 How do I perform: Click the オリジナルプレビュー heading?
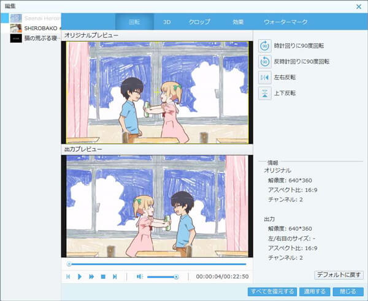91,35
